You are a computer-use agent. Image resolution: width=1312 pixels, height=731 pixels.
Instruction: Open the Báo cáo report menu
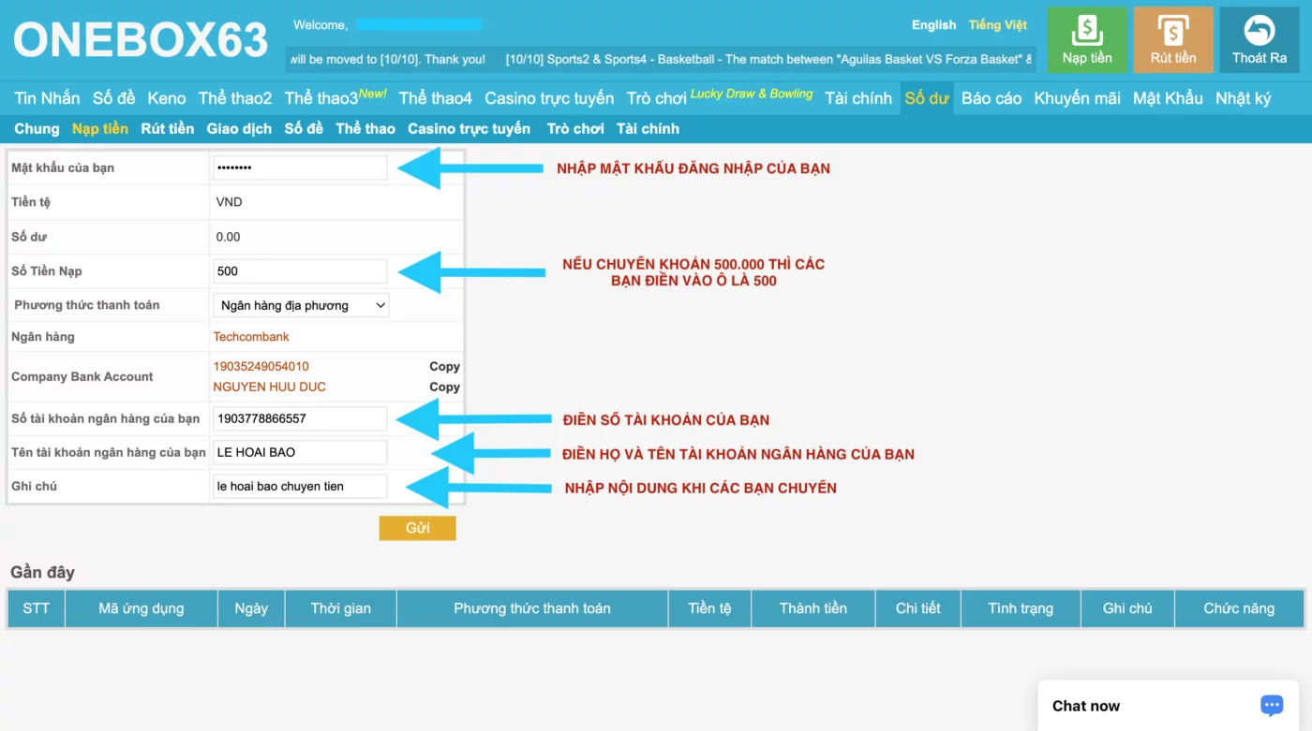pos(991,98)
